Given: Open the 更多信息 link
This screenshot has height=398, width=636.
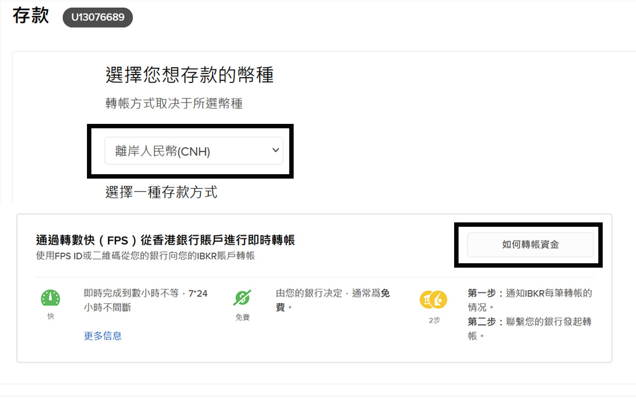Looking at the screenshot, I should click(x=102, y=336).
